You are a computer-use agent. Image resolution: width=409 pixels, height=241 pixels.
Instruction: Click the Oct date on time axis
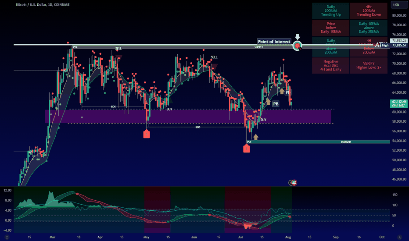(x=382, y=237)
